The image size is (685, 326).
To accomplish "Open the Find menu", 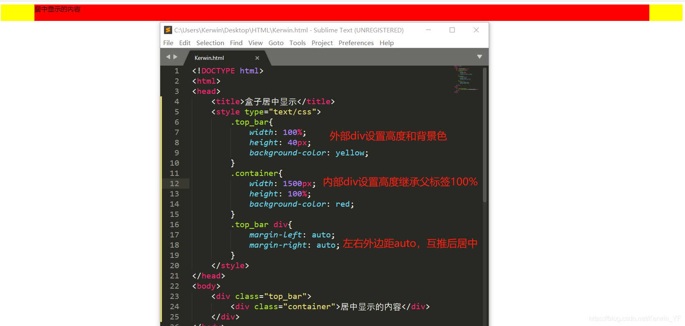I will [x=236, y=43].
